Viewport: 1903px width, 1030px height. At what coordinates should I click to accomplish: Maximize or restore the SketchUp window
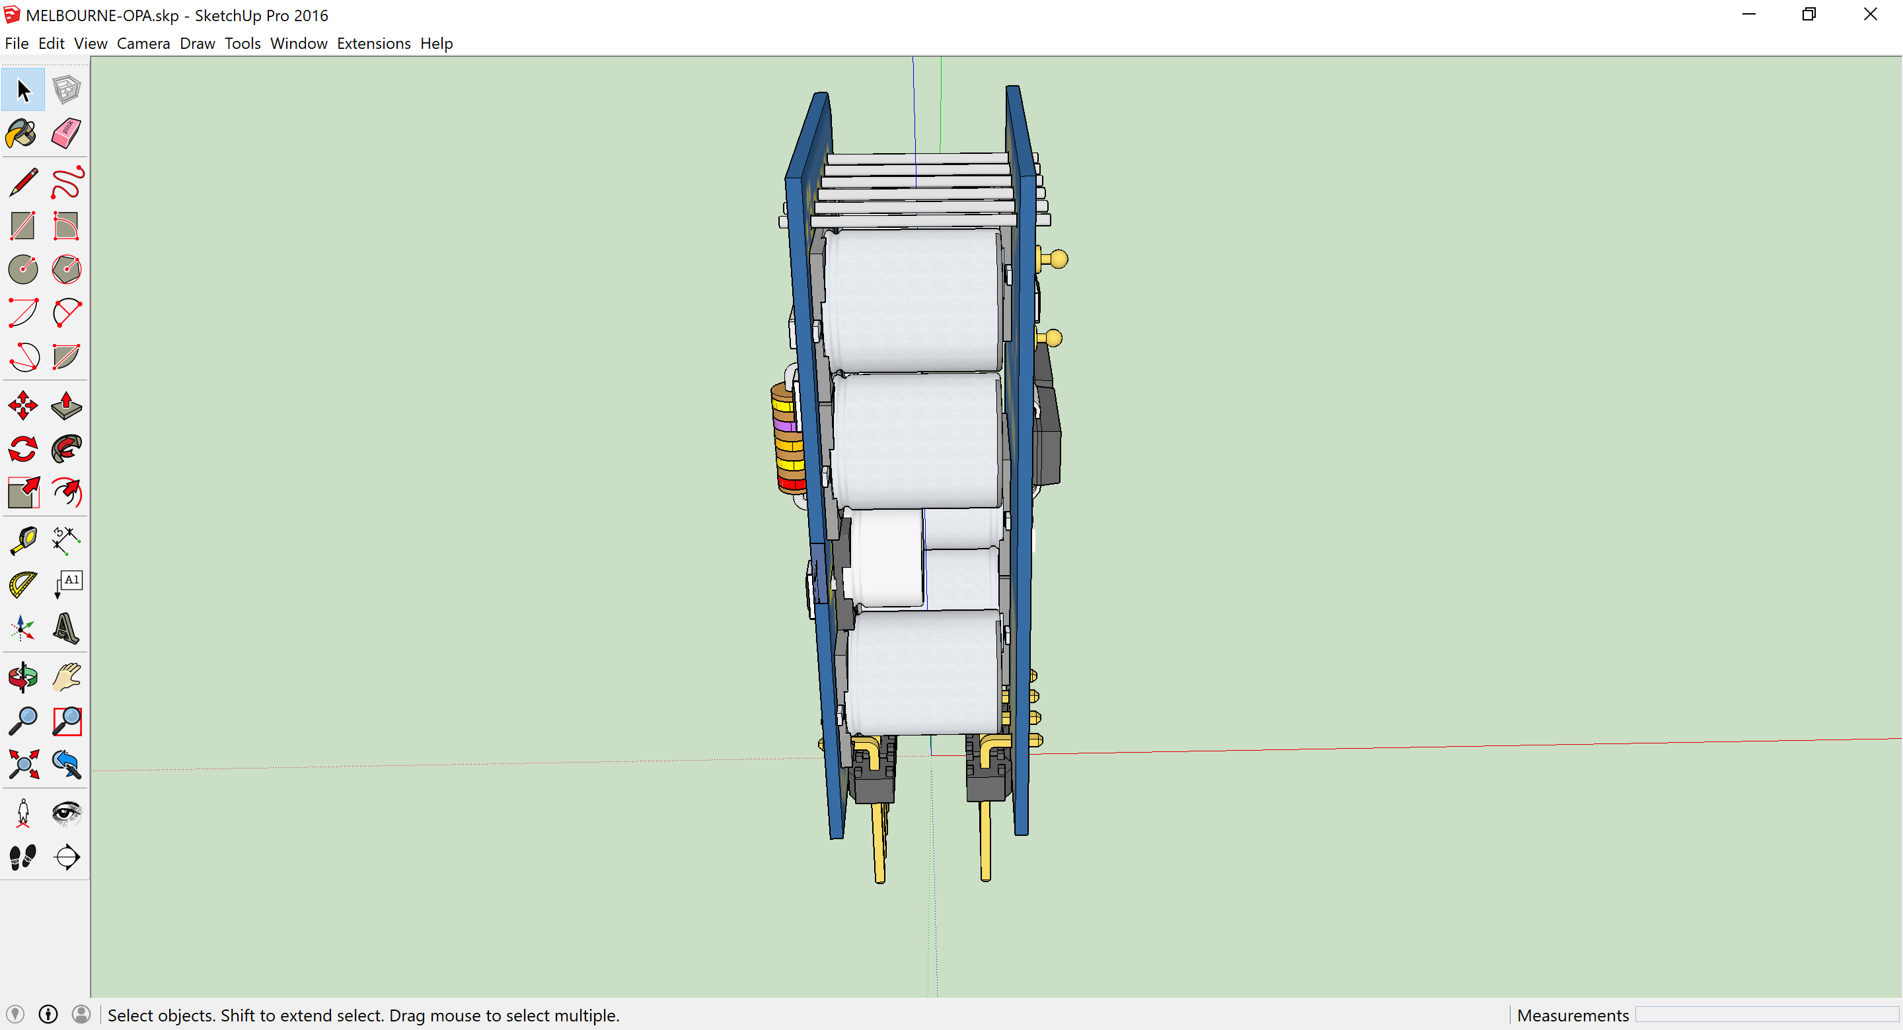[x=1809, y=14]
